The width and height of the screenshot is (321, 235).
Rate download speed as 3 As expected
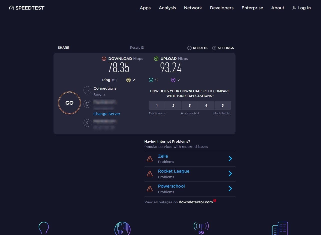[x=190, y=105]
